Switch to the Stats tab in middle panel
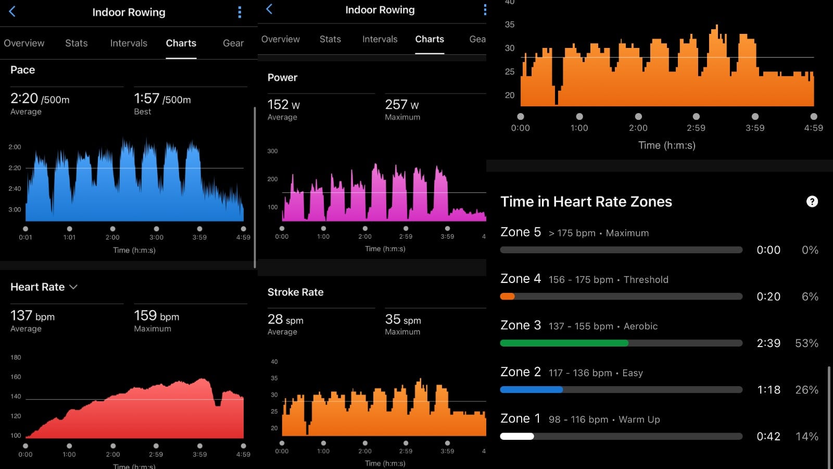This screenshot has width=833, height=469. 330,39
